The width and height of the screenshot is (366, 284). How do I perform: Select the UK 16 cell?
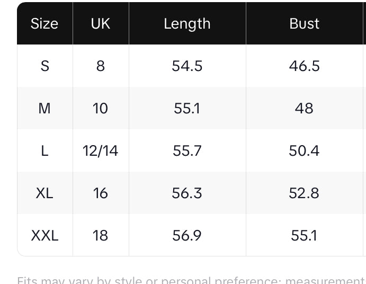pos(101,193)
